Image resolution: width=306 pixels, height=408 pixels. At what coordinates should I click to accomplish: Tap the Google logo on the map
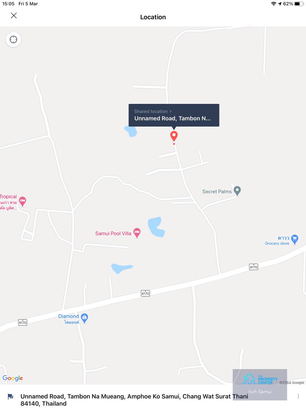tap(13, 378)
